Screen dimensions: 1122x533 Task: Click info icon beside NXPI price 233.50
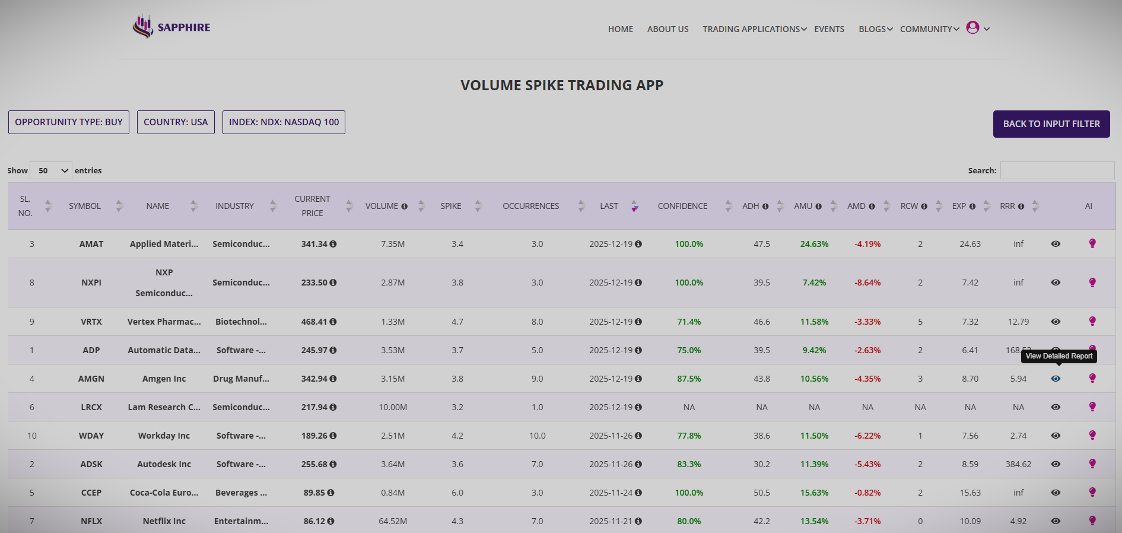(333, 283)
